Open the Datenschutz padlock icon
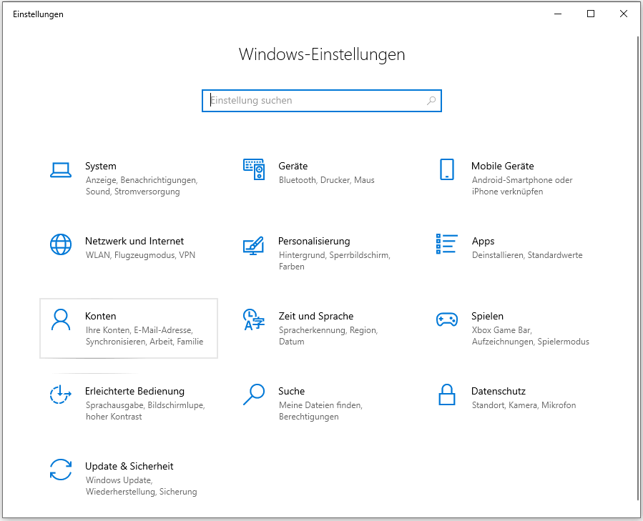The image size is (643, 521). (447, 395)
